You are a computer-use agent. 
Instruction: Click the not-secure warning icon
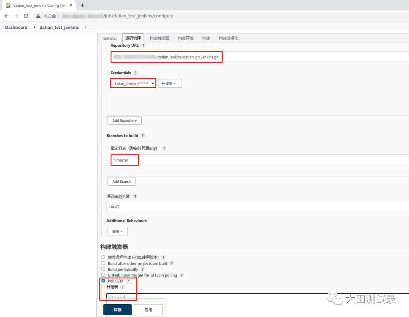[x=38, y=16]
